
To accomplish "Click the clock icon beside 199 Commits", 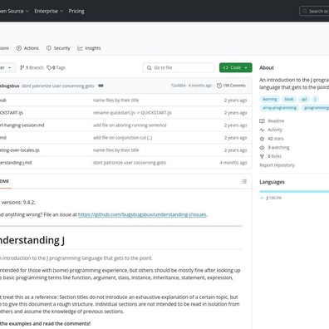I will (x=219, y=86).
